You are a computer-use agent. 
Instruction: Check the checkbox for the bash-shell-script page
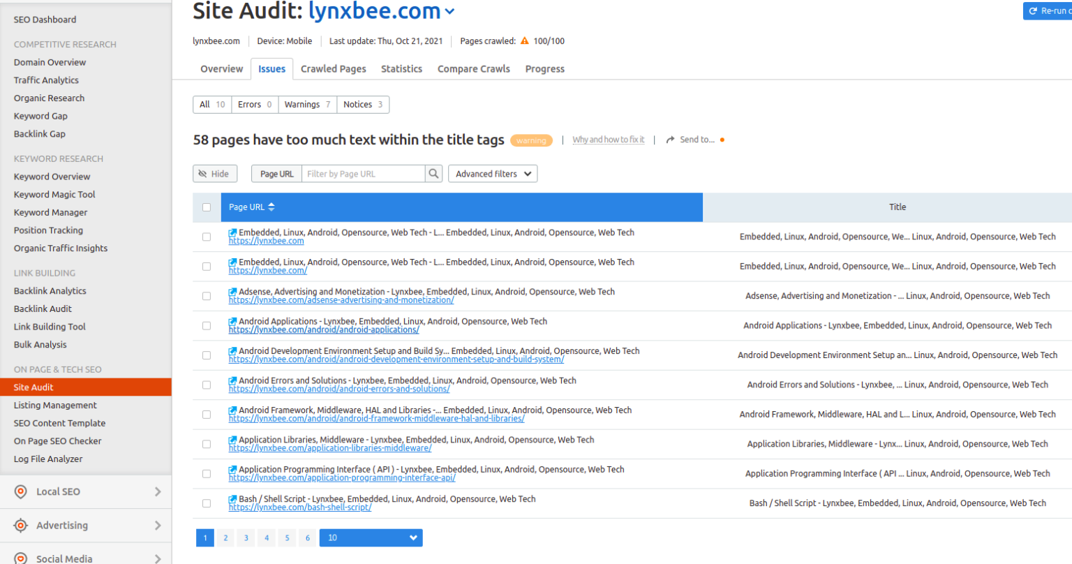pyautogui.click(x=207, y=503)
